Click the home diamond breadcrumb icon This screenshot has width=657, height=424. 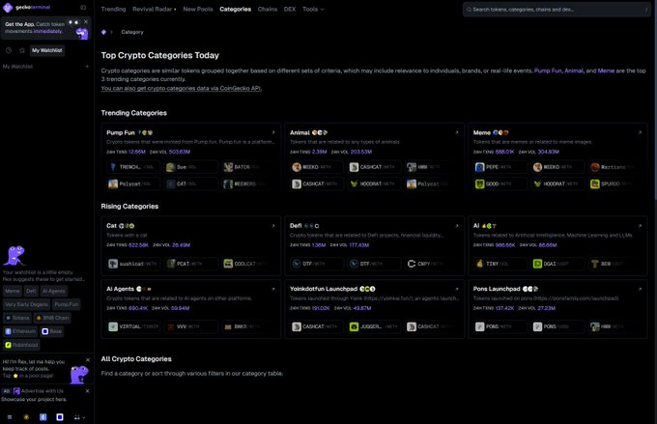(104, 32)
